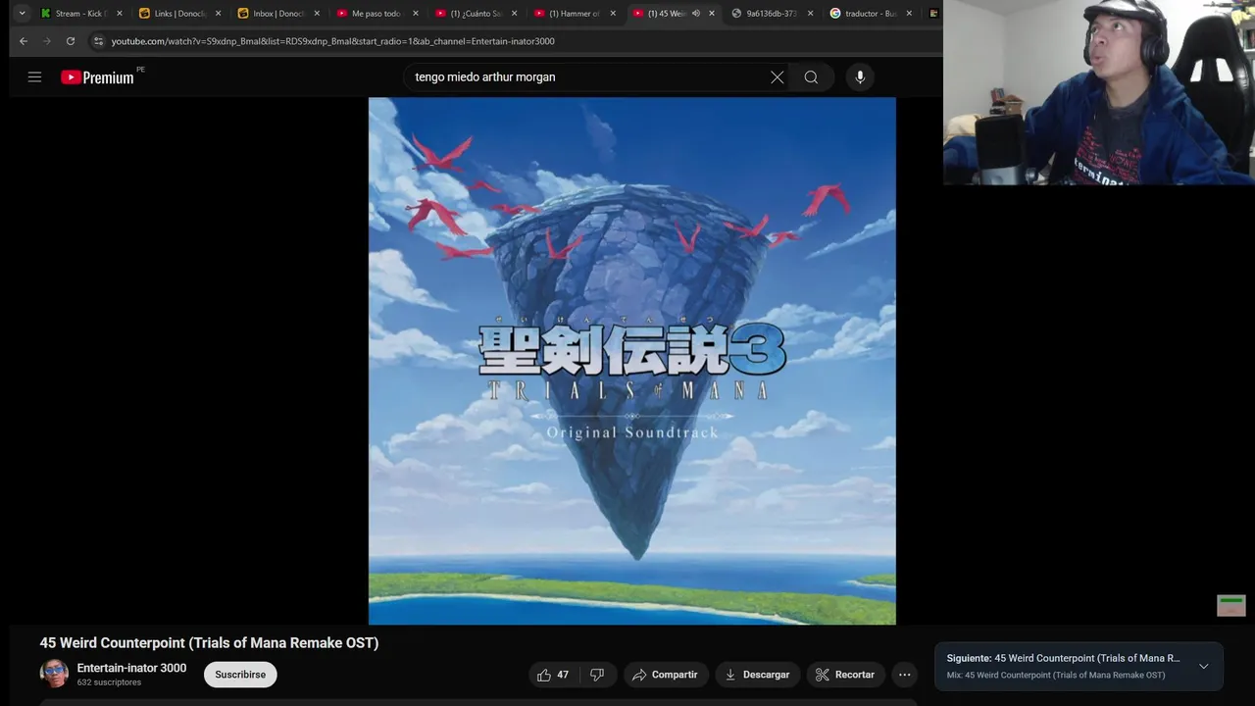The height and width of the screenshot is (706, 1255).
Task: Open Entertain-inator 3000 channel avatar
Action: pos(54,674)
